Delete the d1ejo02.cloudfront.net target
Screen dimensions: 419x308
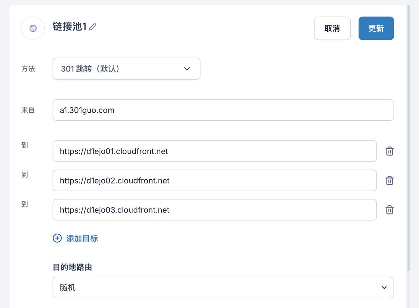[389, 180]
